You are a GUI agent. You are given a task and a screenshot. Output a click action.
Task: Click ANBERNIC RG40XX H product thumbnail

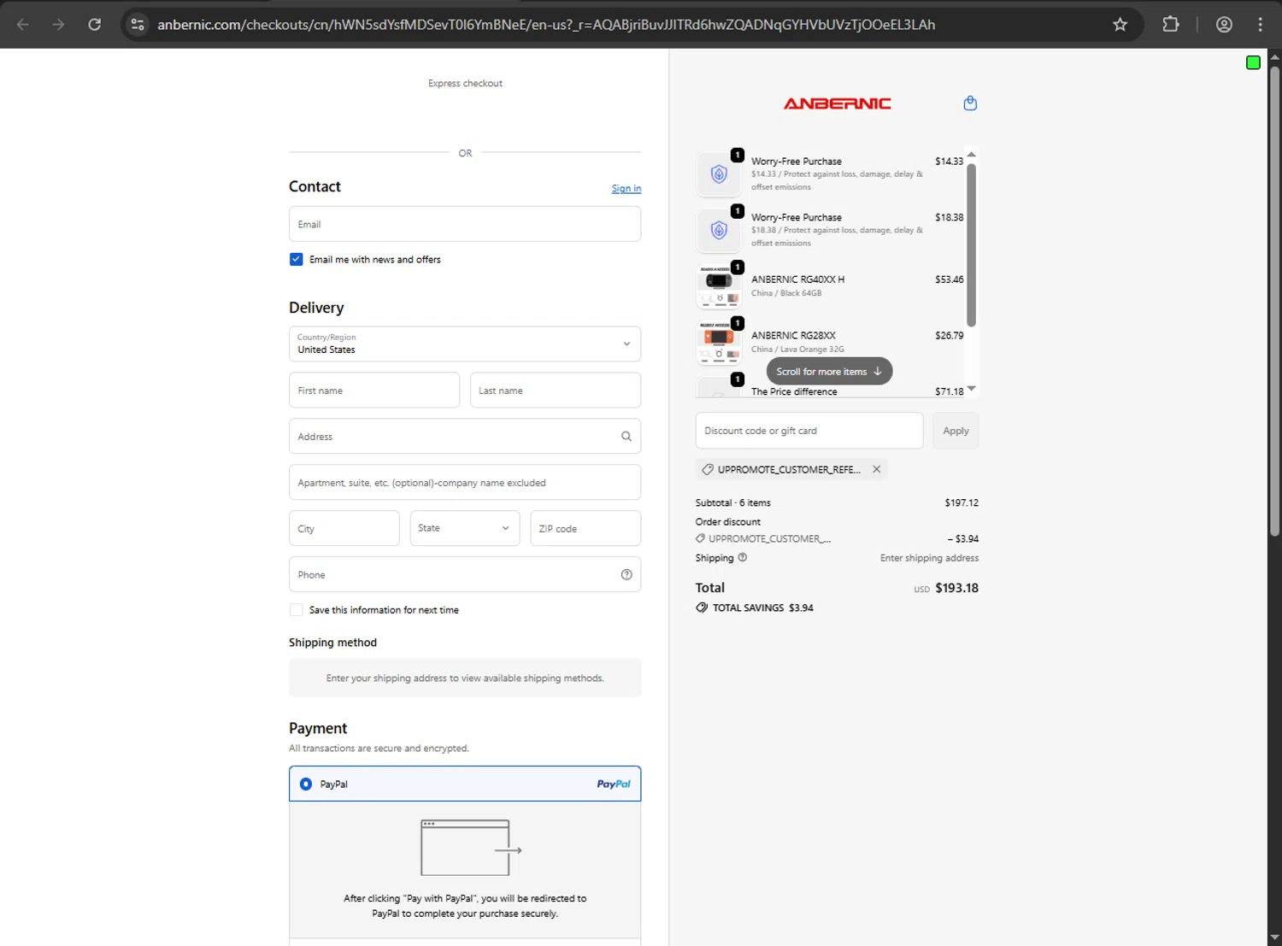[719, 286]
